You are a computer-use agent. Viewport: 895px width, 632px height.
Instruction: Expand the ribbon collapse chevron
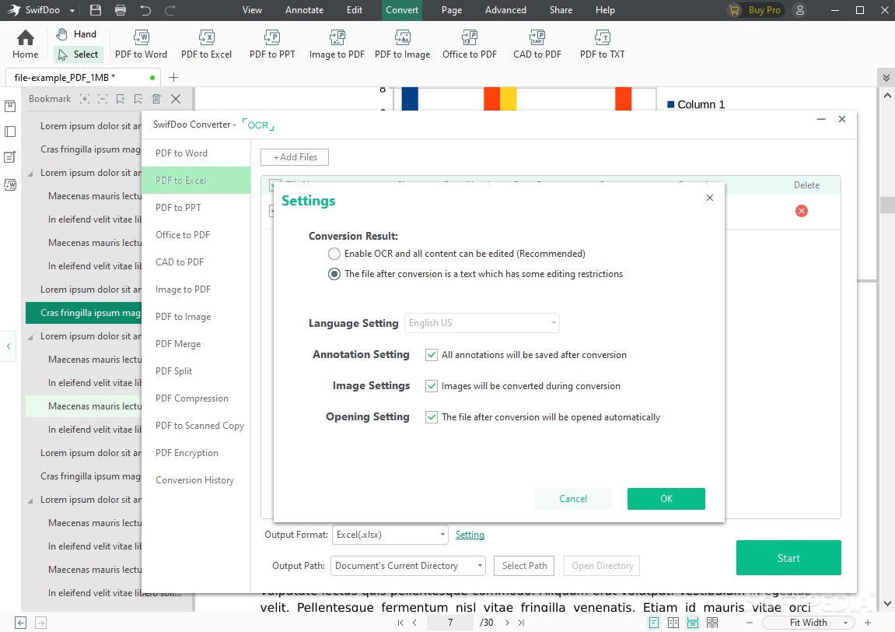point(886,78)
